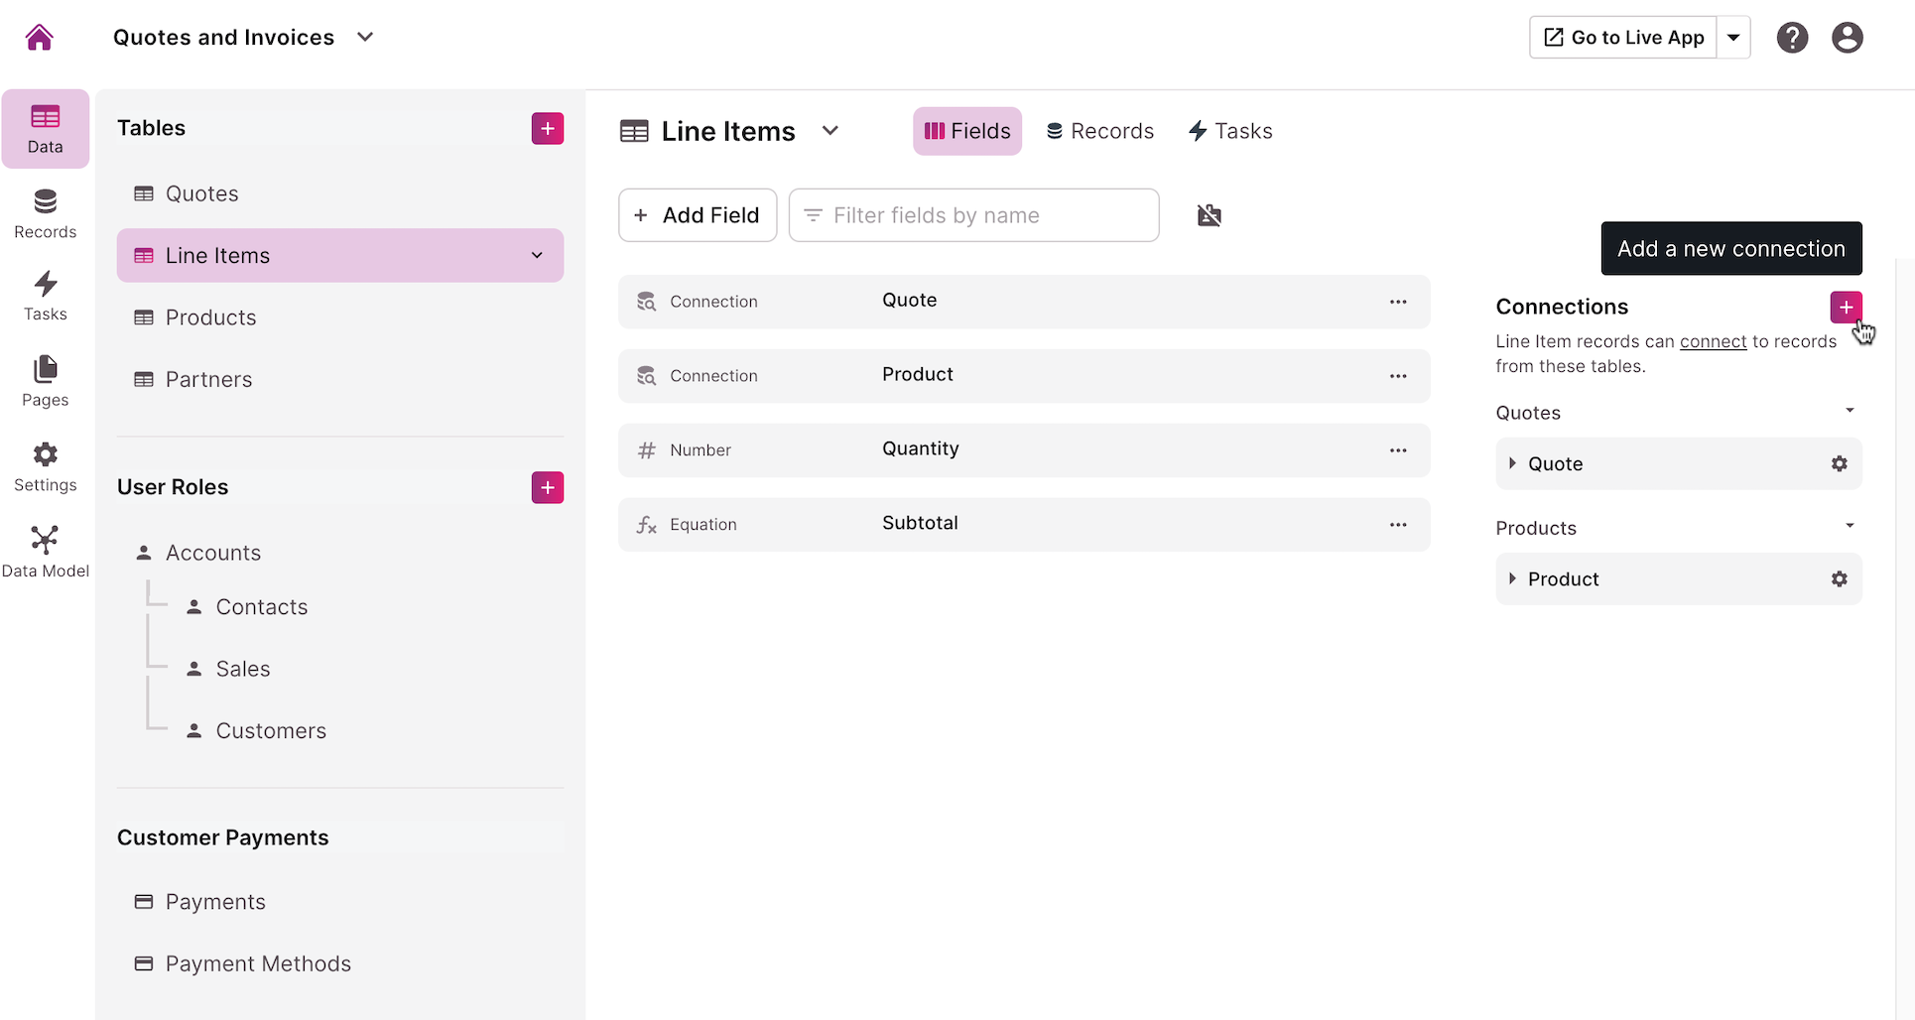The width and height of the screenshot is (1915, 1020).
Task: Open the Pages section in the sidebar
Action: [x=45, y=380]
